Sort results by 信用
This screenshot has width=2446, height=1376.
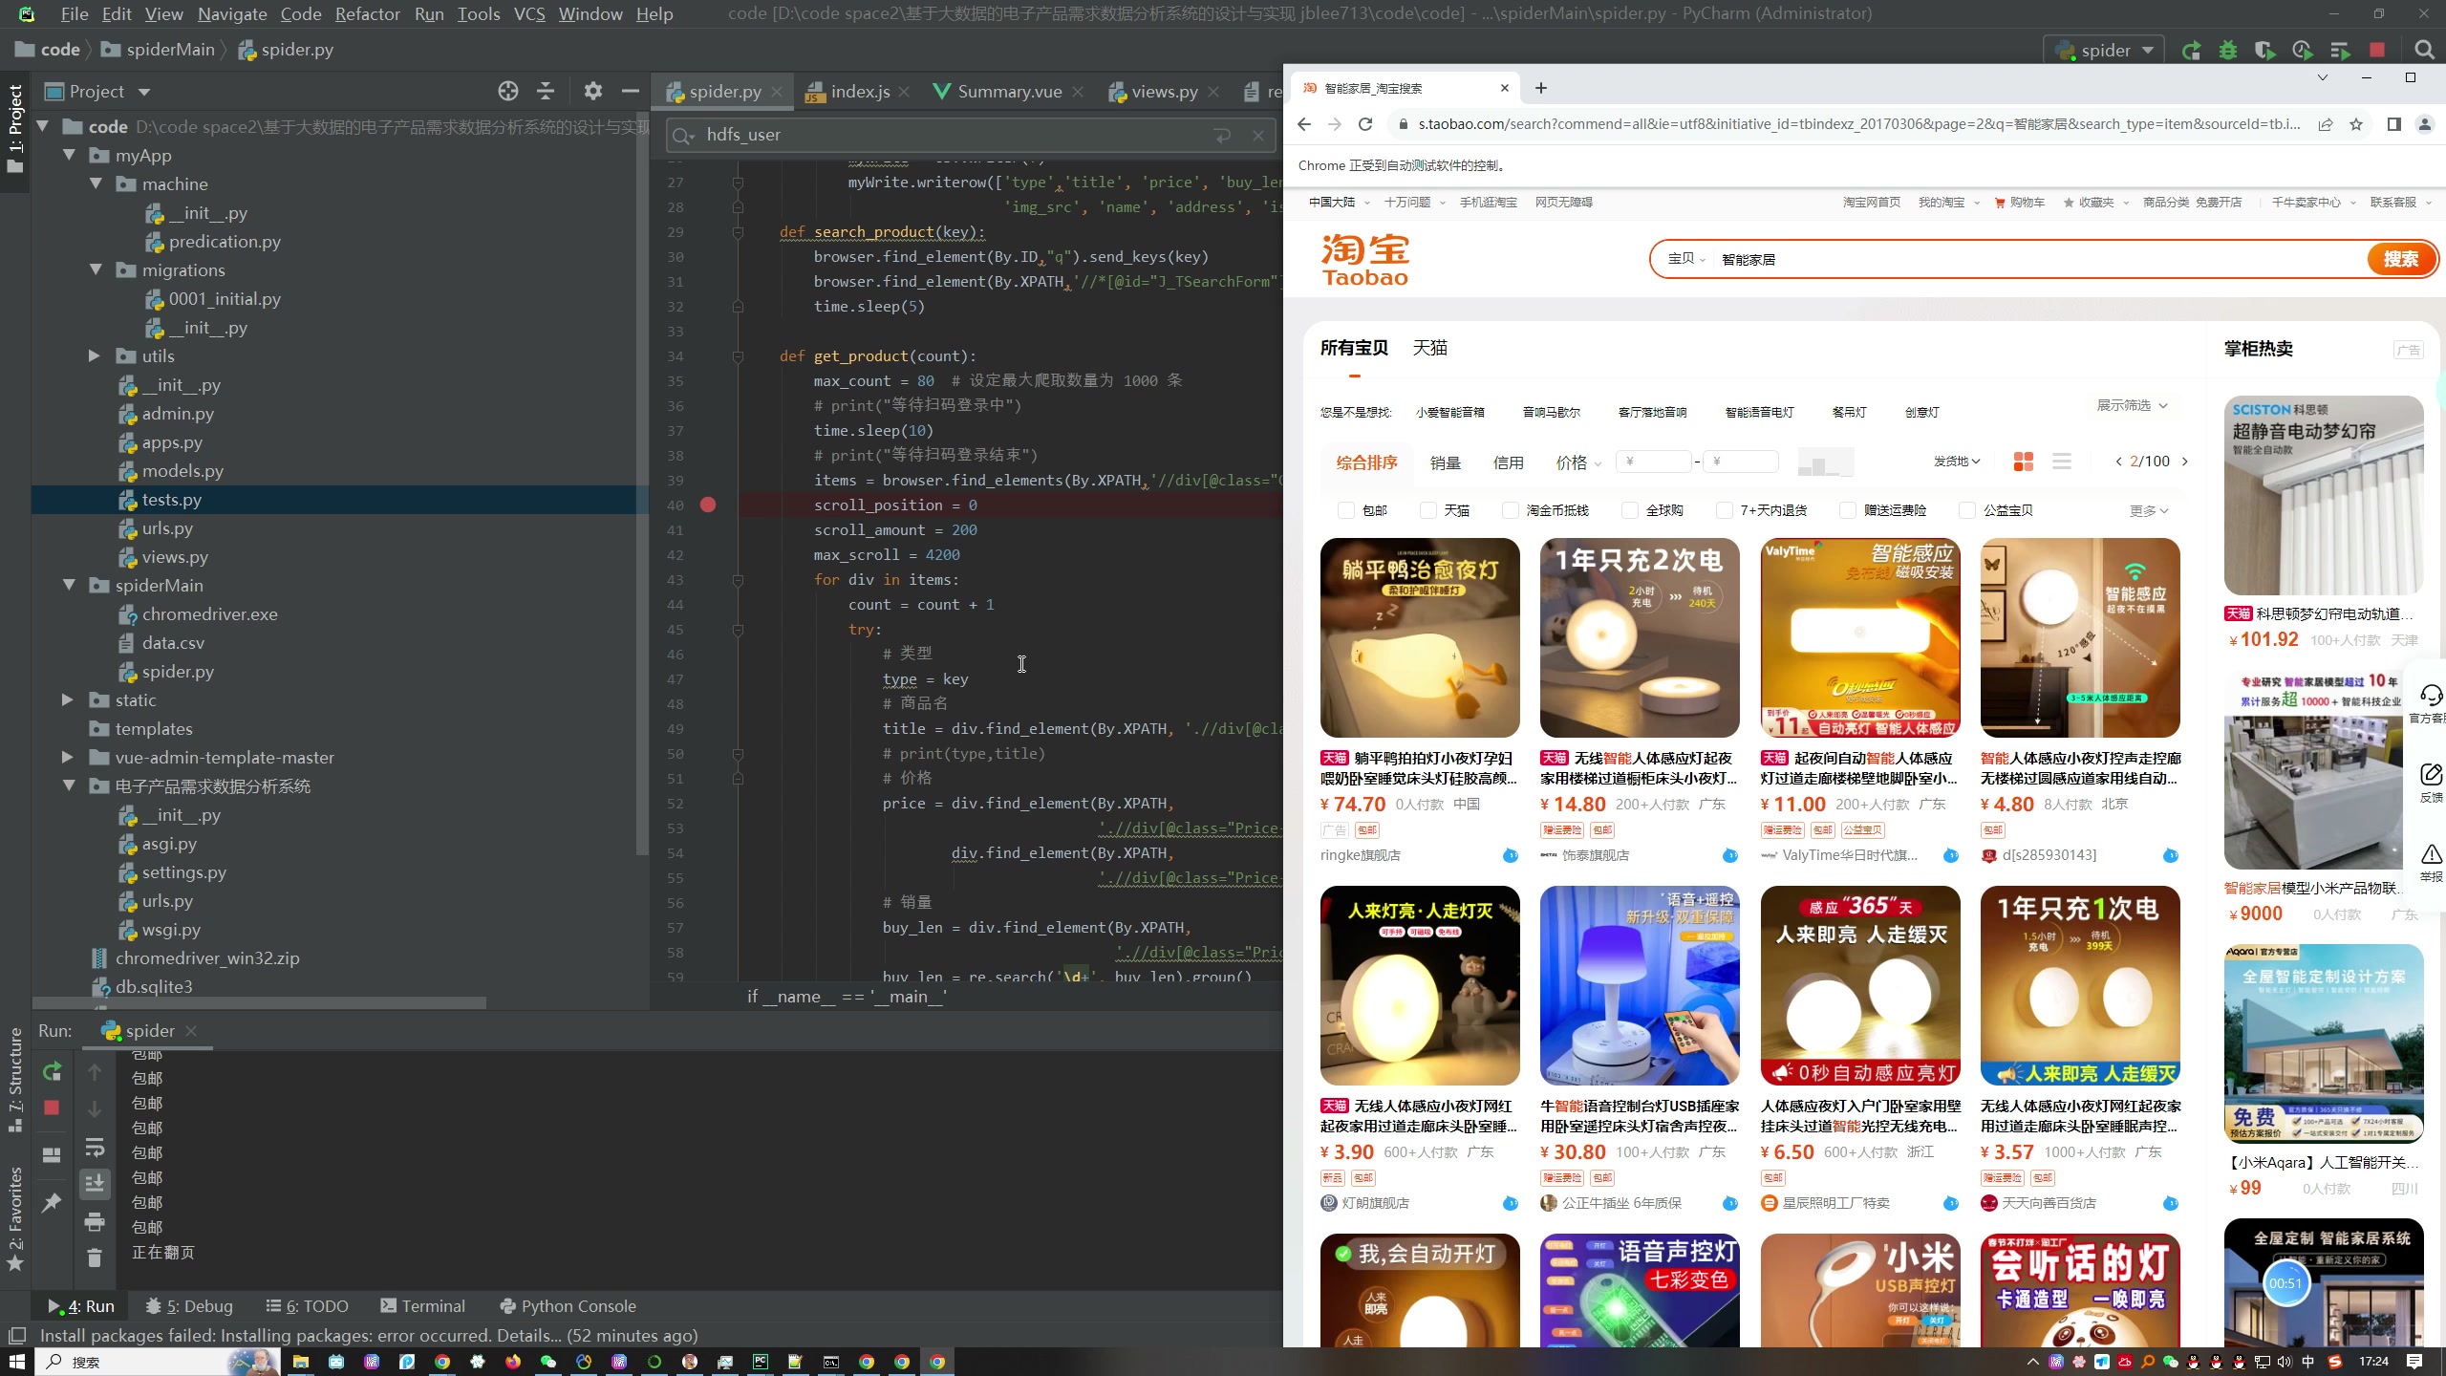[x=1509, y=462]
